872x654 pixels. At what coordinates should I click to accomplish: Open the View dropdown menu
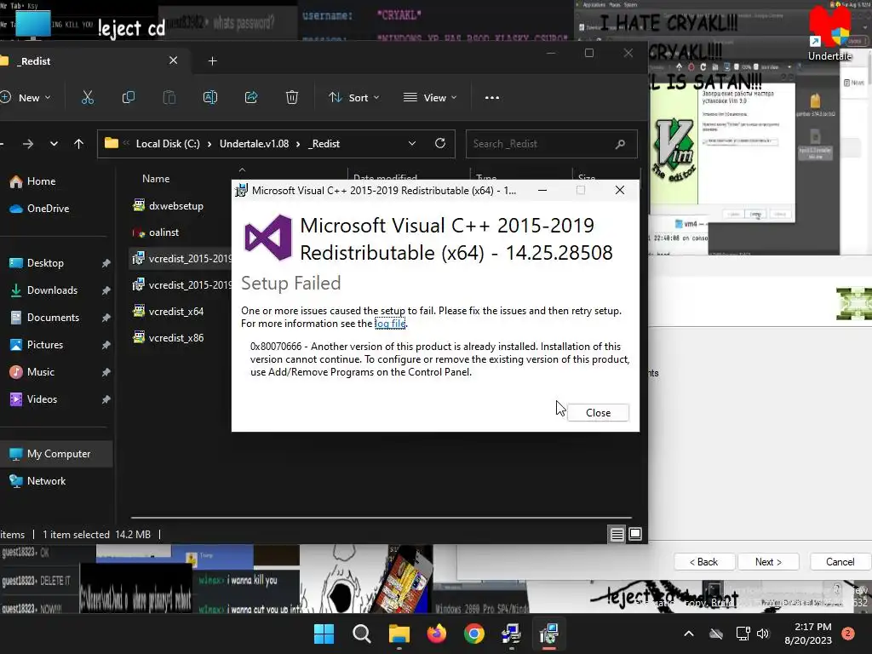430,98
